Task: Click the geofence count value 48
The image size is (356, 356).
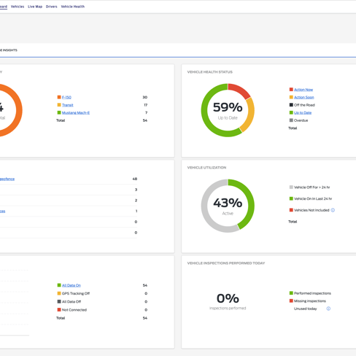Action: 135,179
